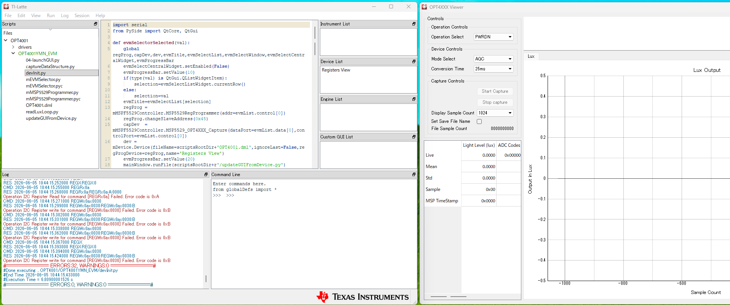Image resolution: width=730 pixels, height=305 pixels.
Task: Open the File menu
Action: [x=8, y=16]
